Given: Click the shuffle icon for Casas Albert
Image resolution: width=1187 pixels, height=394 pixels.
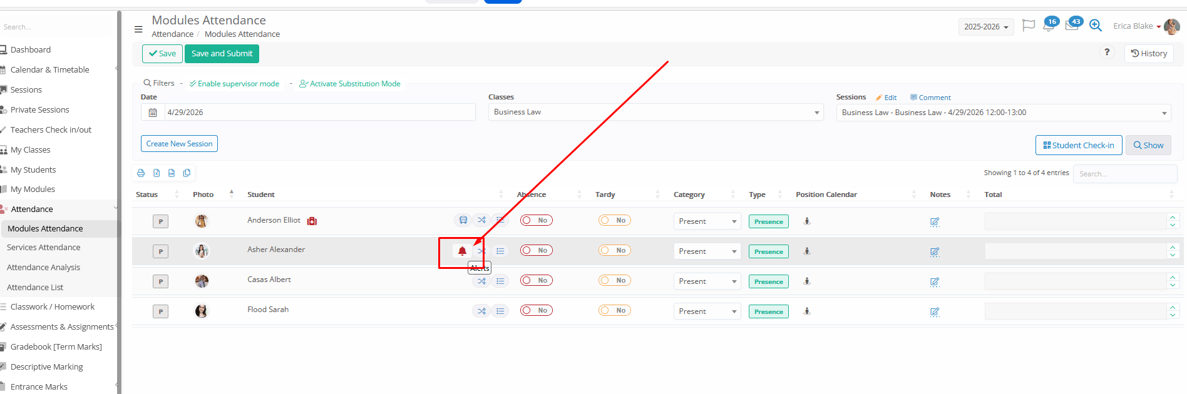Looking at the screenshot, I should [x=481, y=281].
